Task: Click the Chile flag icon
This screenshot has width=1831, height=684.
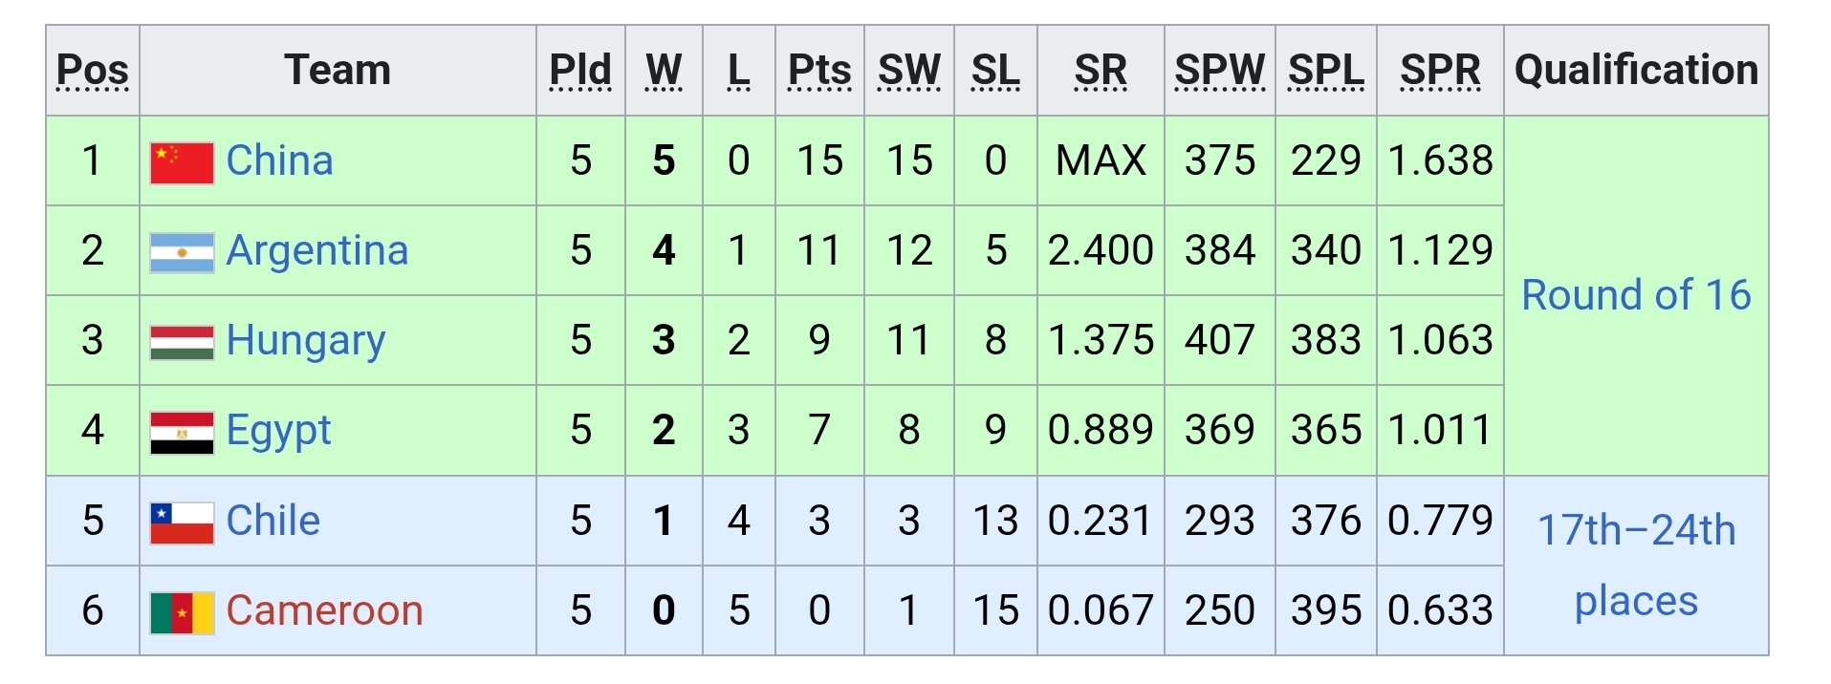Action: coord(182,523)
